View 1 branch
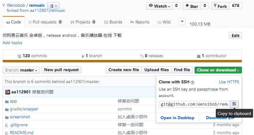This screenshot has width=254, height=135. pyautogui.click(x=92, y=56)
